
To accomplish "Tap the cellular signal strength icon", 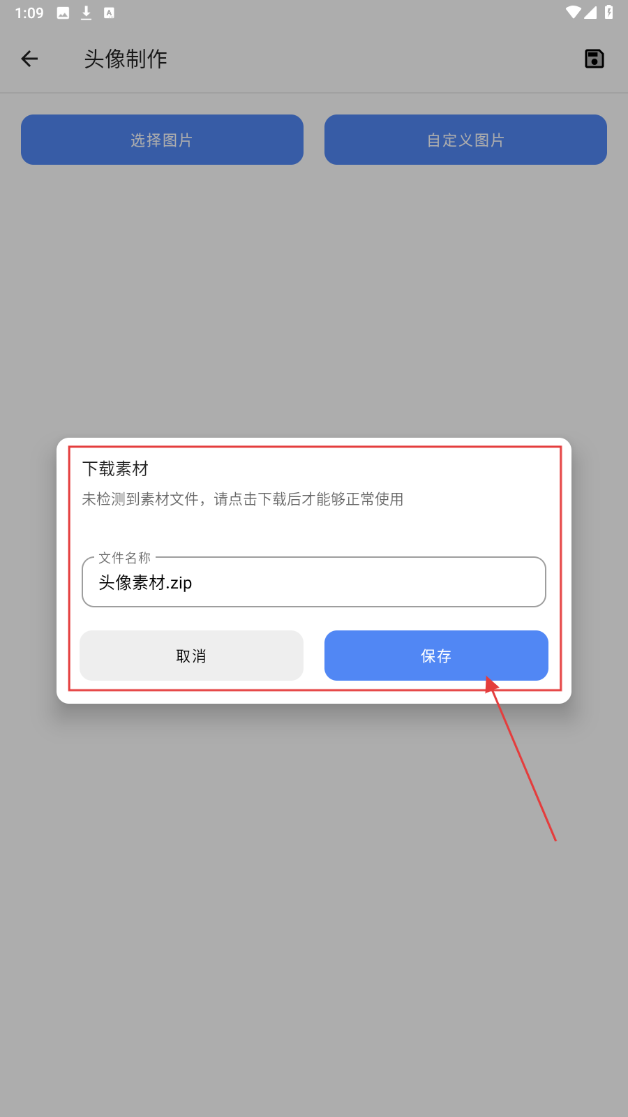I will coord(590,13).
